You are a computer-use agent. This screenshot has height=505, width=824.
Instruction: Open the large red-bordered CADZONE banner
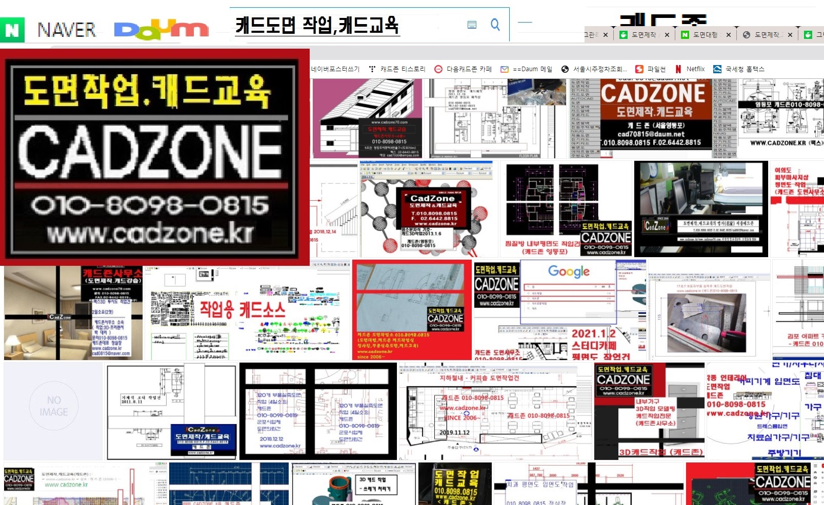coord(154,157)
